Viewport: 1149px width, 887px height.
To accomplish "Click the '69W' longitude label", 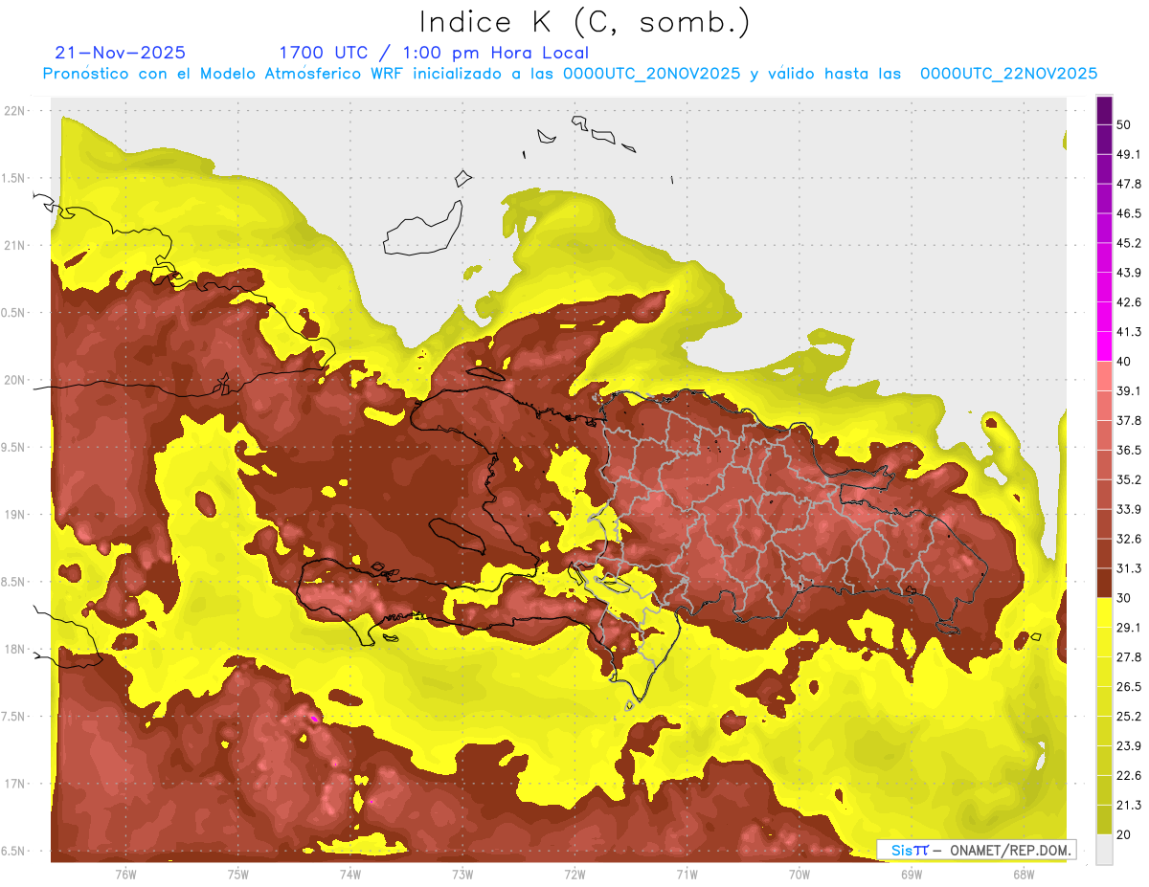I will [x=912, y=874].
